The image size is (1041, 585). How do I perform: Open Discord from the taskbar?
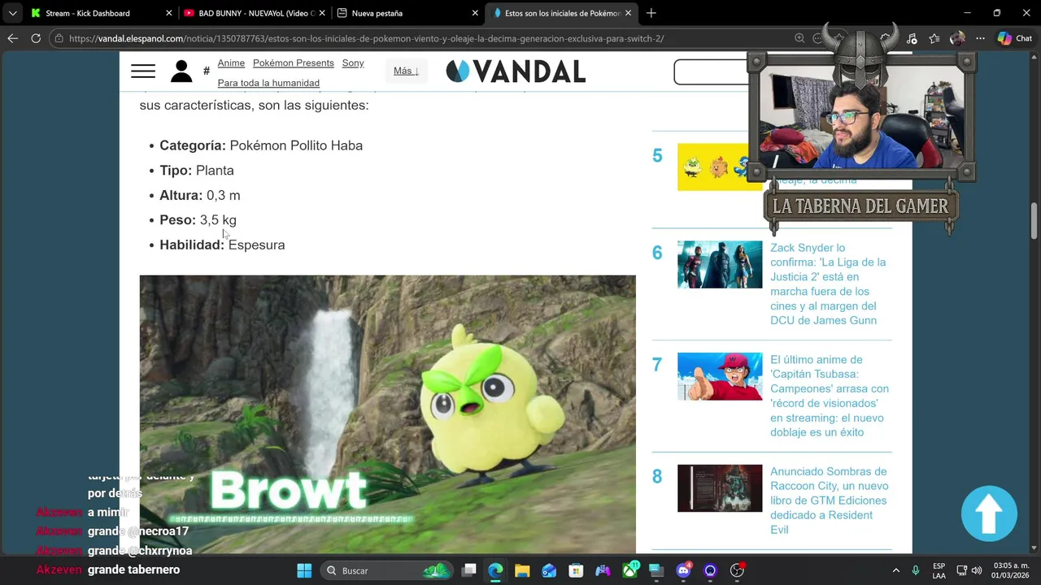(683, 570)
